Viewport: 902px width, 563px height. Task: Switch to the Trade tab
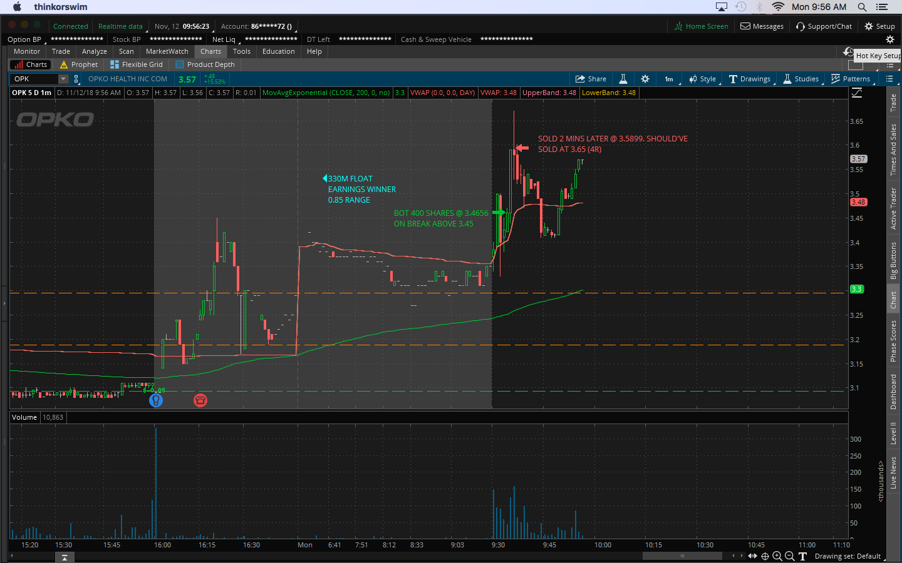click(61, 51)
